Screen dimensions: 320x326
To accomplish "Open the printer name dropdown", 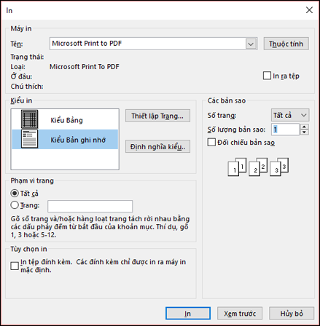I will (251, 44).
